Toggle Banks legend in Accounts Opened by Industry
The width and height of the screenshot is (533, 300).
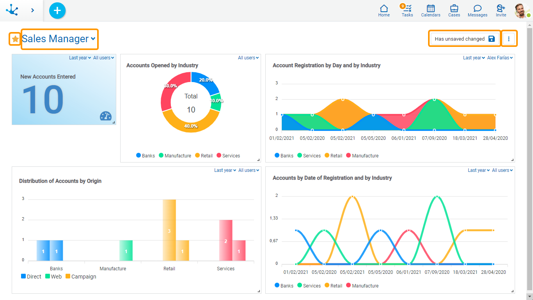[x=146, y=155]
